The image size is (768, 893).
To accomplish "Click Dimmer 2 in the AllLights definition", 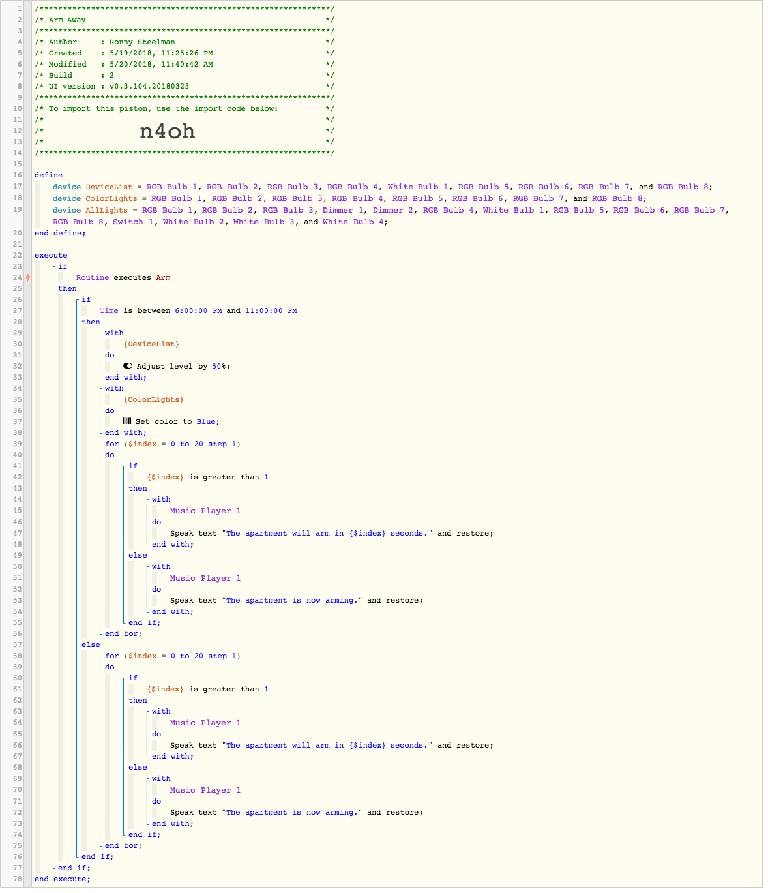I will [393, 210].
